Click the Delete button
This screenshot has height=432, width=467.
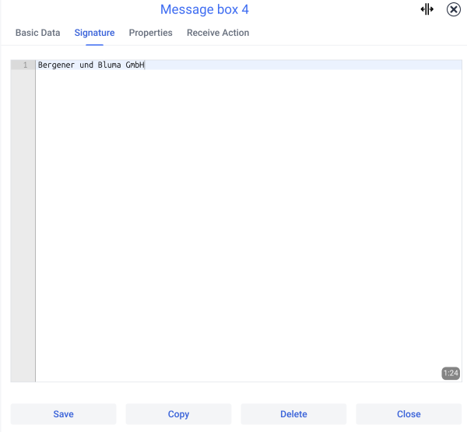tap(293, 414)
